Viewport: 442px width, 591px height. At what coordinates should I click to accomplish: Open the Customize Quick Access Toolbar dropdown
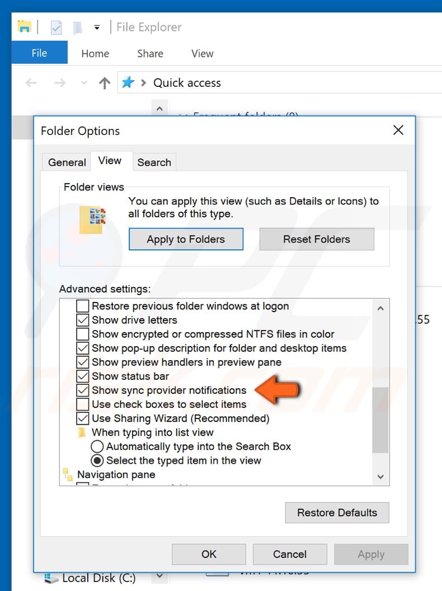96,27
